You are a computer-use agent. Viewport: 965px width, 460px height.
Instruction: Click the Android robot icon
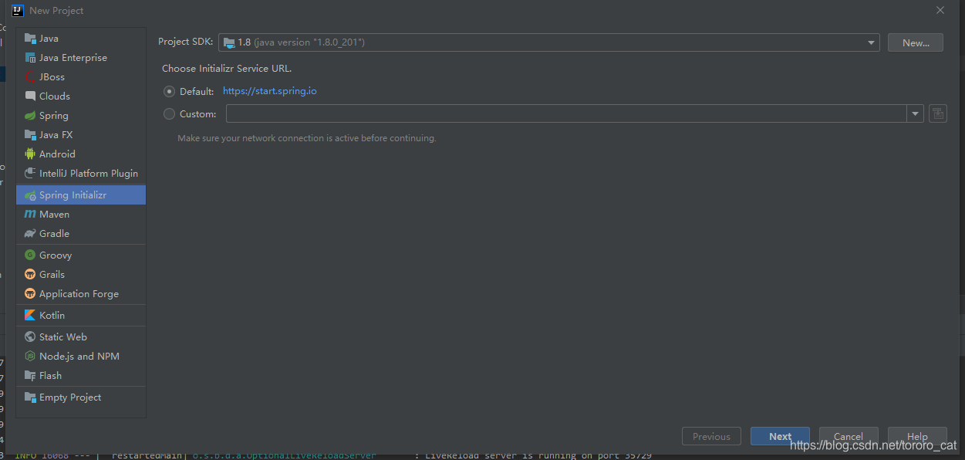click(30, 154)
